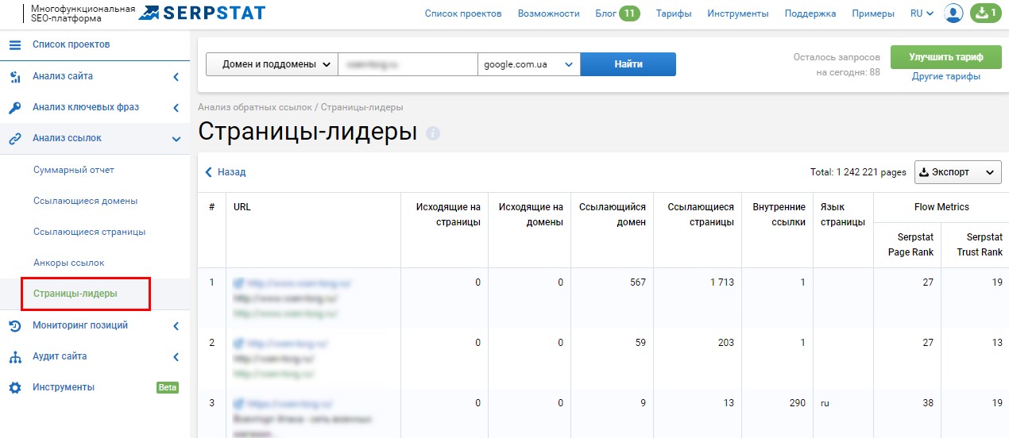The width and height of the screenshot is (1009, 438).
Task: Open Ссылающиеся страницы in sidebar
Action: 90,232
